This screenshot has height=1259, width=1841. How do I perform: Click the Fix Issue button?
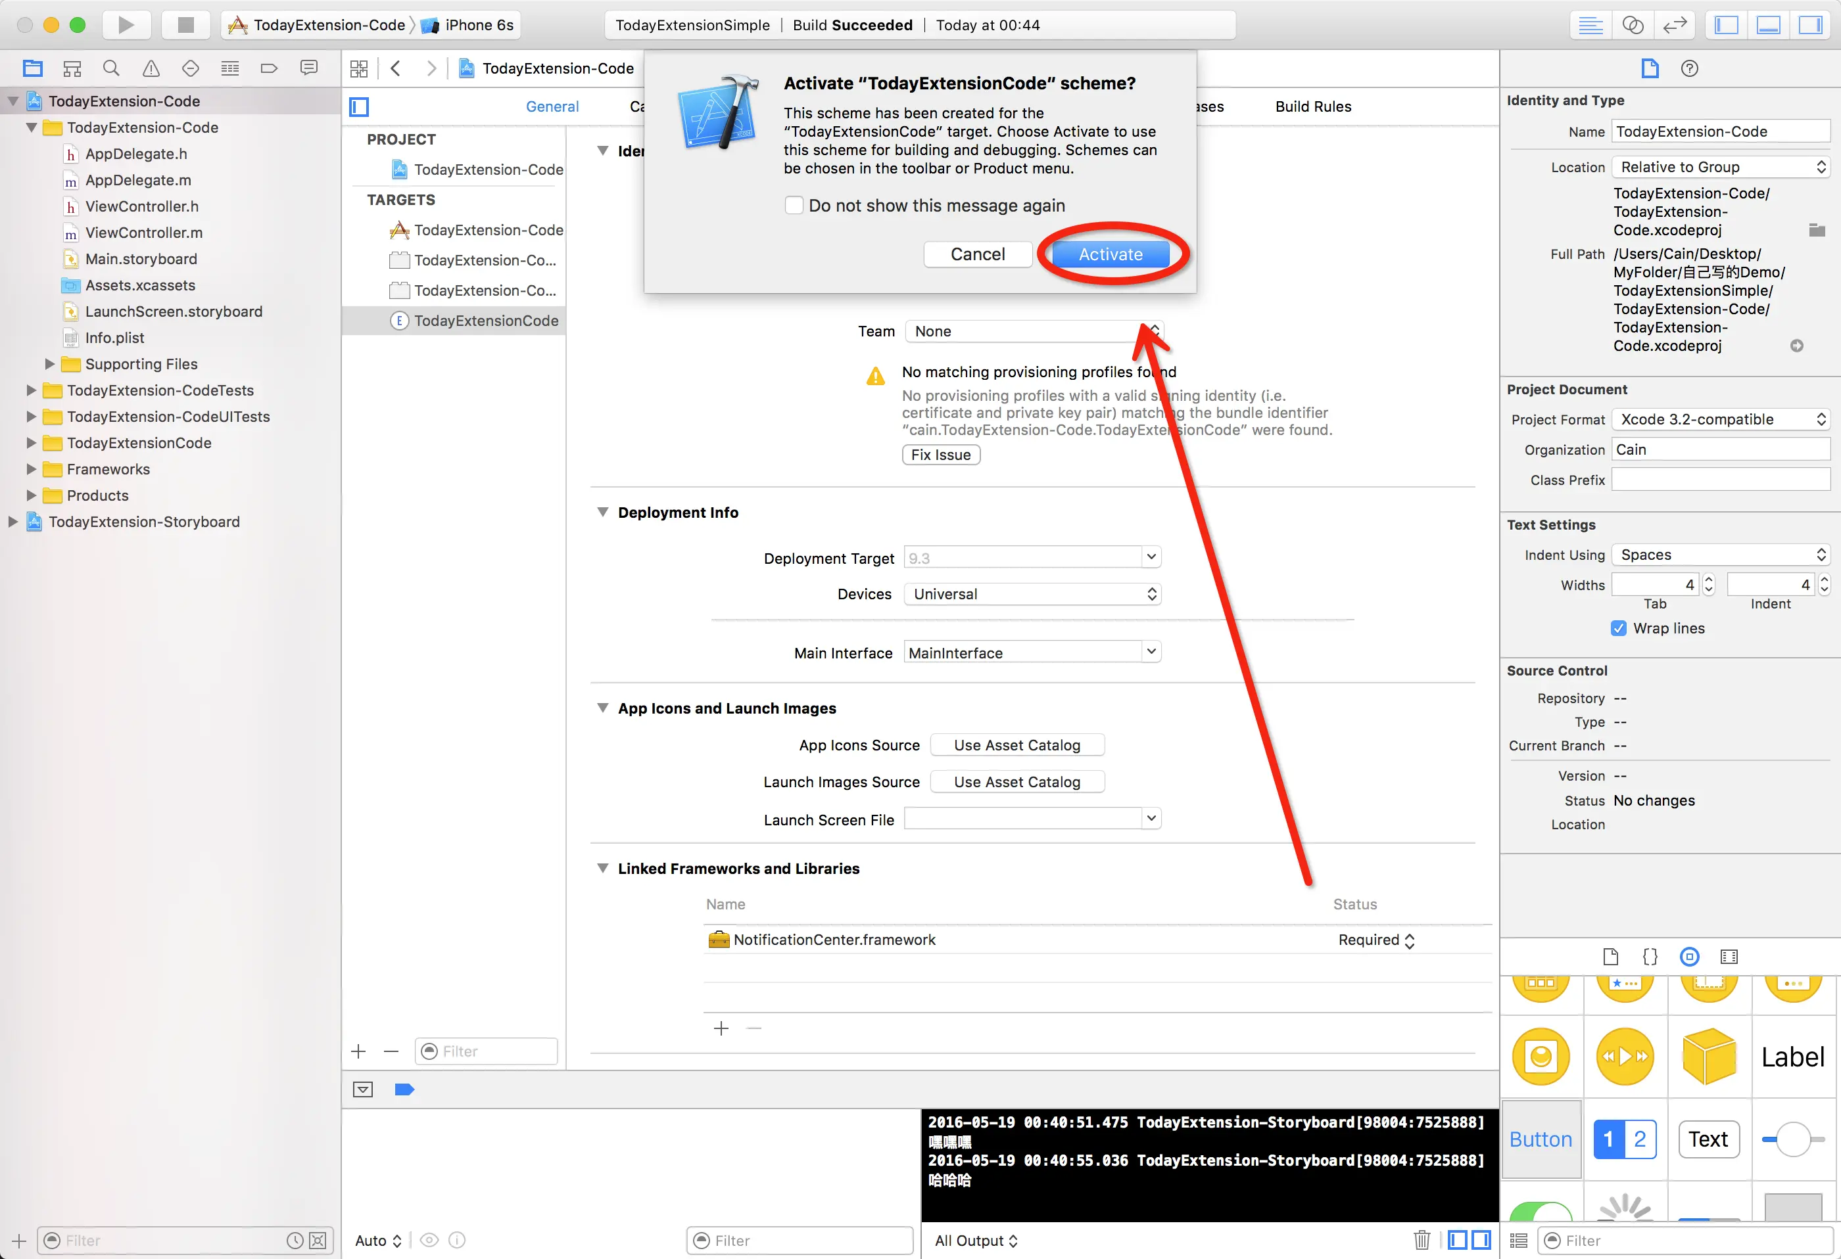point(940,455)
